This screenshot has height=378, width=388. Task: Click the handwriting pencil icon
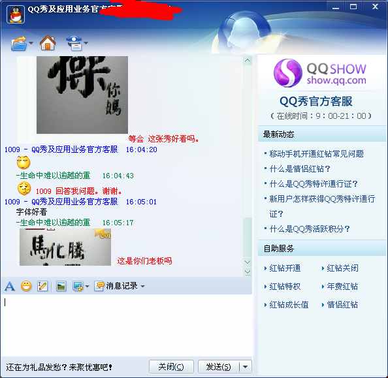(x=42, y=286)
